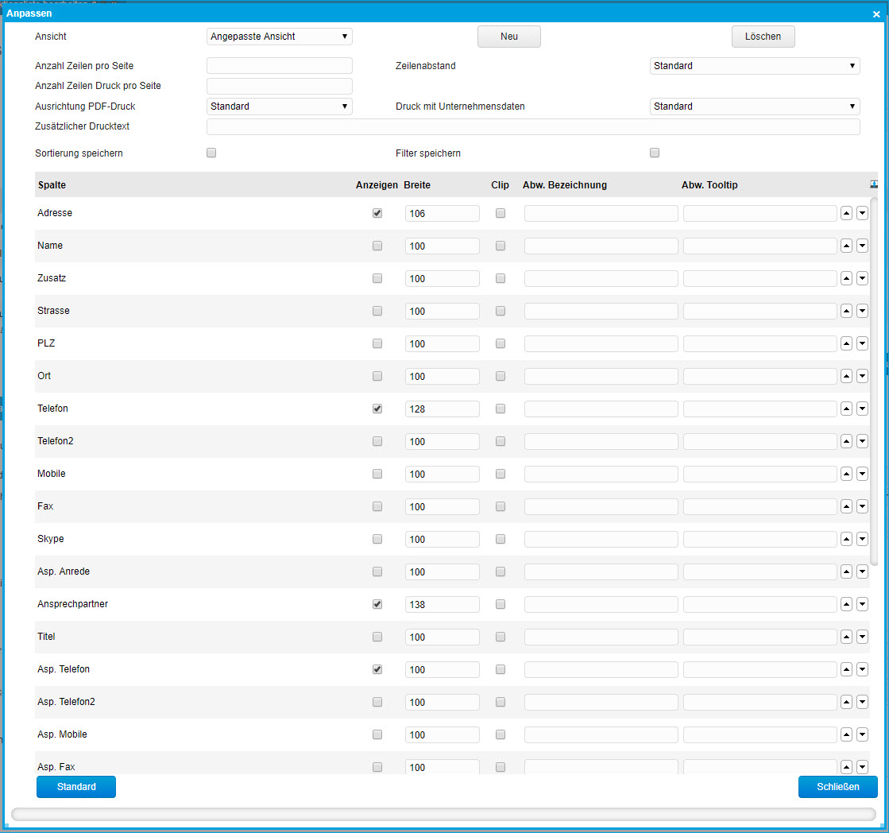
Task: Move Name row down arrow
Action: coord(862,246)
